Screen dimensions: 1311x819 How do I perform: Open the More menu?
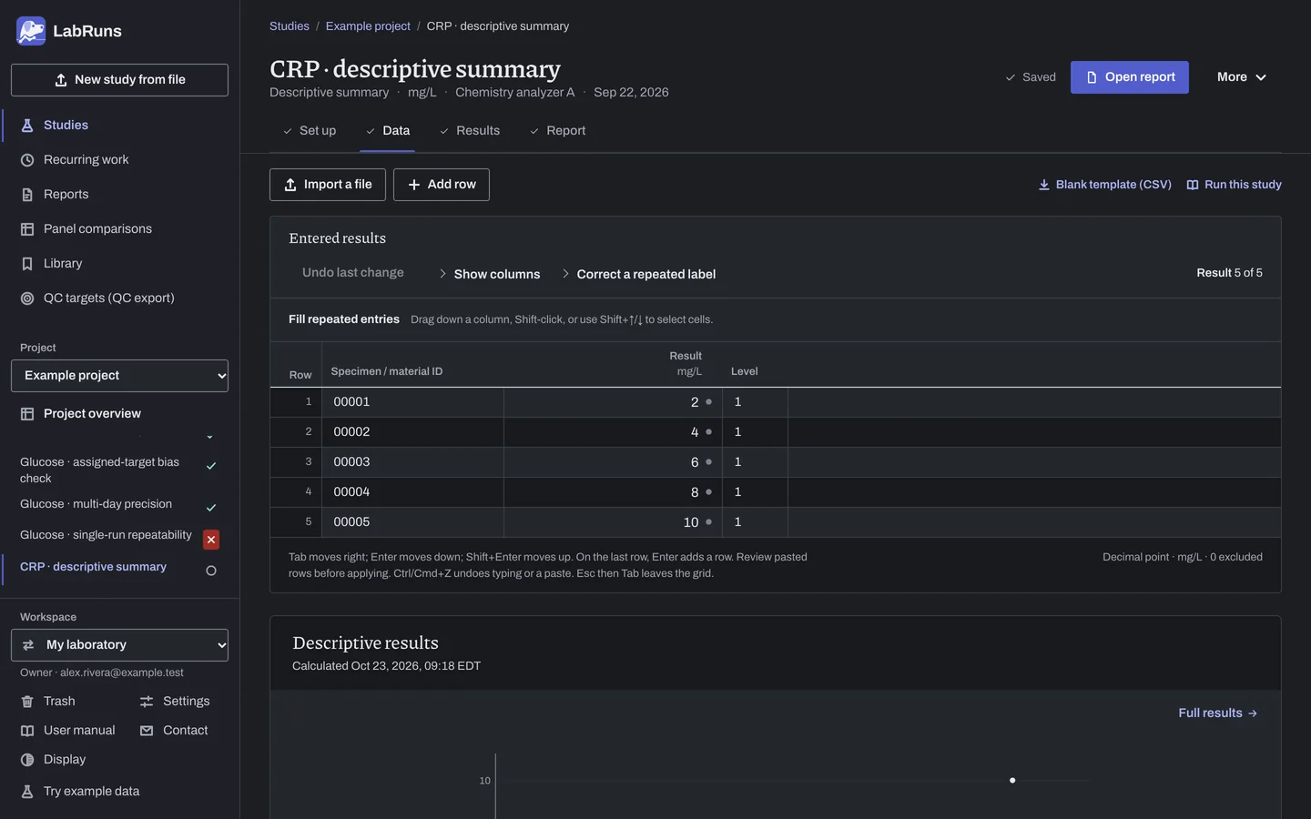1242,77
